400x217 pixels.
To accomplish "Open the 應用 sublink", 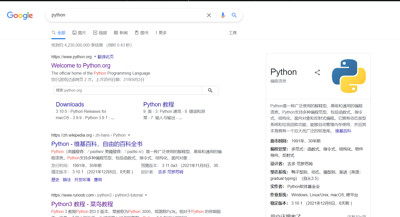I will 98,180.
